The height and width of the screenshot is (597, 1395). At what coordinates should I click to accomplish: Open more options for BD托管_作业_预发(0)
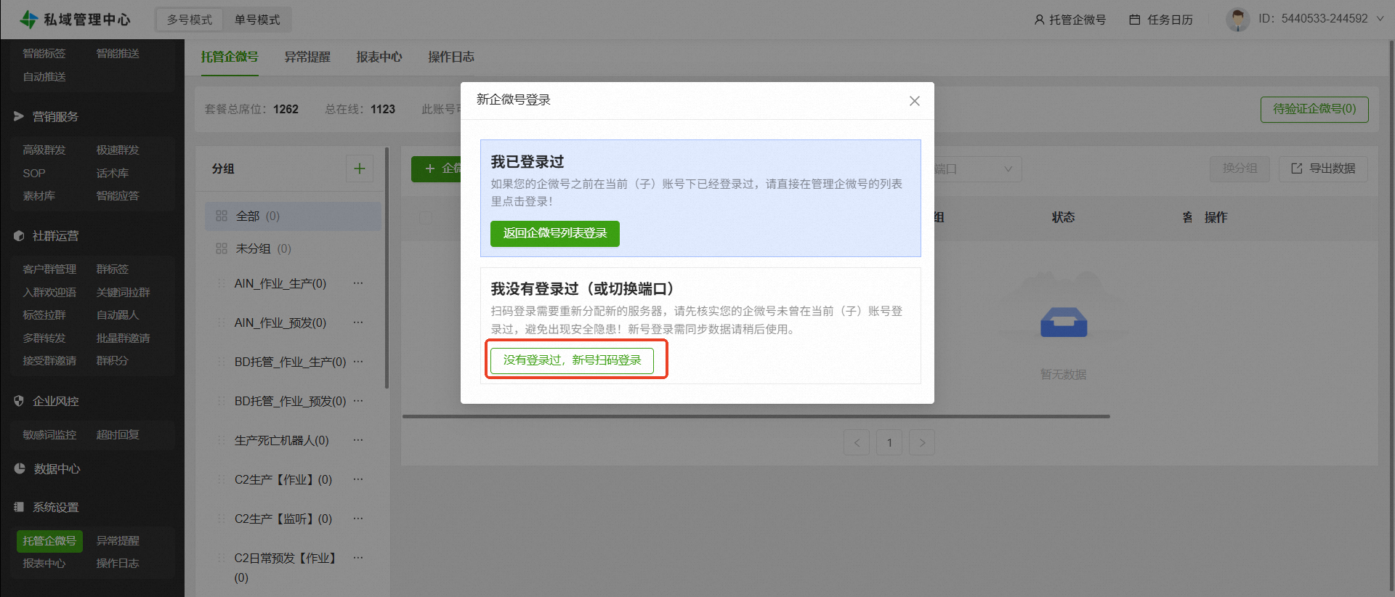pos(358,401)
